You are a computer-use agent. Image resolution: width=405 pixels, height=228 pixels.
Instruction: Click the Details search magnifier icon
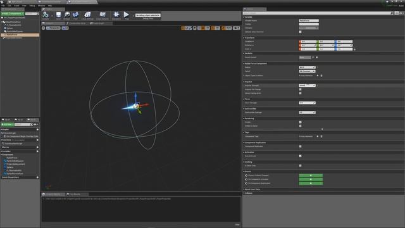392,13
